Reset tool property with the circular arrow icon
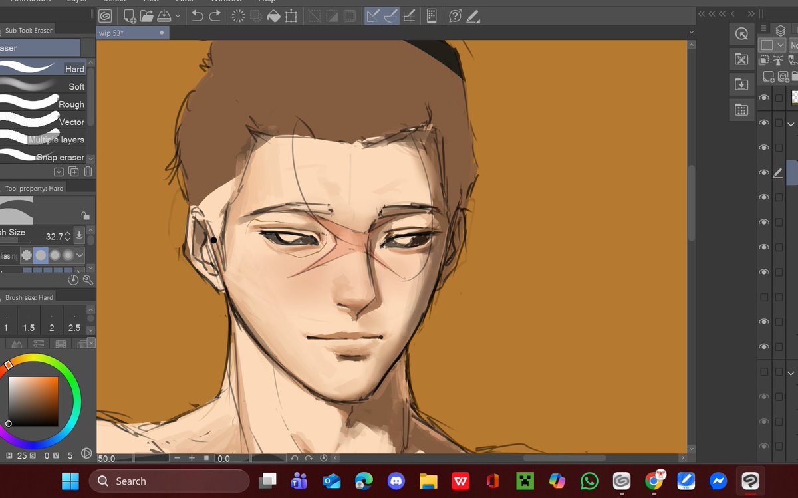Viewport: 798px width, 498px height. coord(74,281)
